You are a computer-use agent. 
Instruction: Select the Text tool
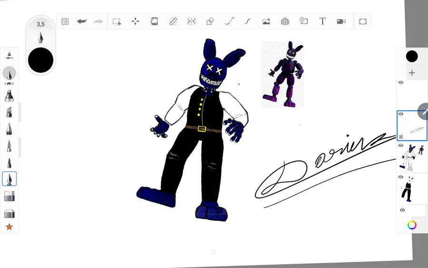(x=322, y=21)
